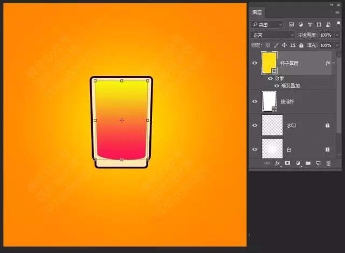The width and height of the screenshot is (345, 253).
Task: Add a layer mask with mask icon
Action: [287, 163]
